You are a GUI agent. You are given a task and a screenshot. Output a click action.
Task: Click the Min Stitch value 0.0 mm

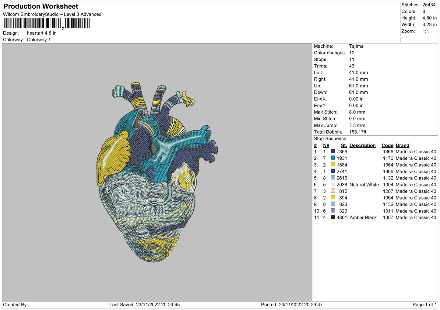pos(357,119)
